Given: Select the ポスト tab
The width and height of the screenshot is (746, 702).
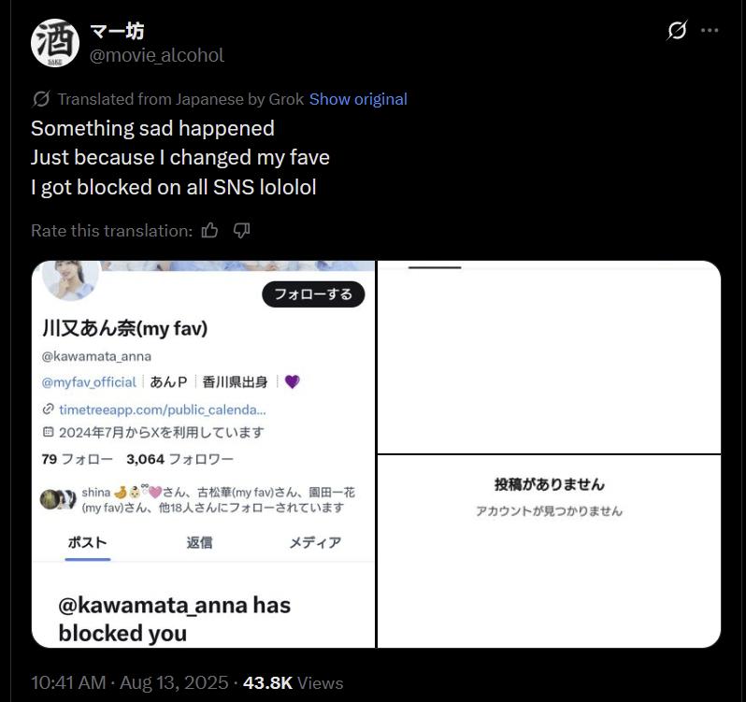Looking at the screenshot, I should (x=88, y=542).
